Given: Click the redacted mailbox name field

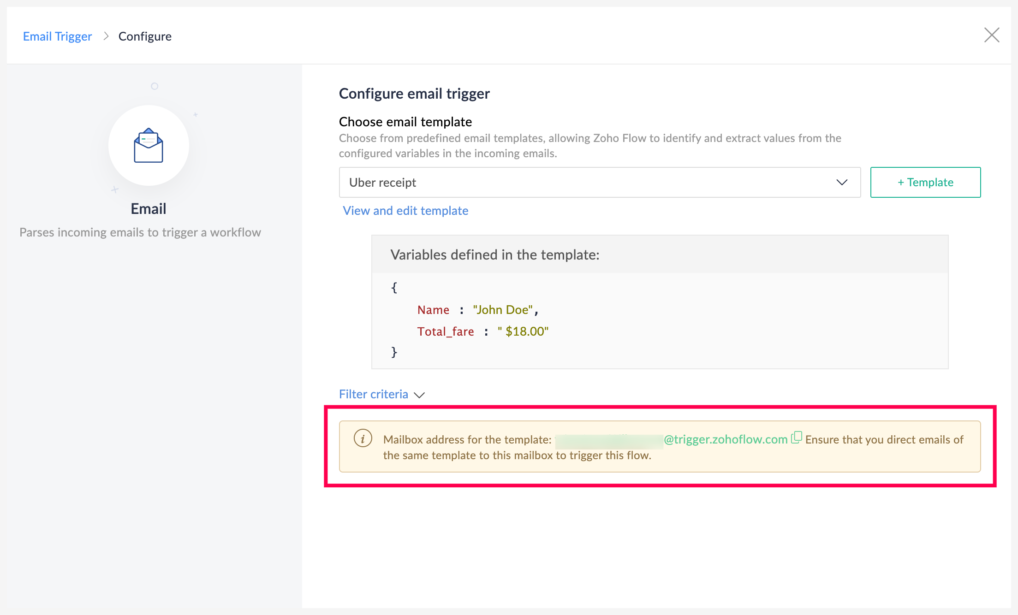Looking at the screenshot, I should click(608, 439).
